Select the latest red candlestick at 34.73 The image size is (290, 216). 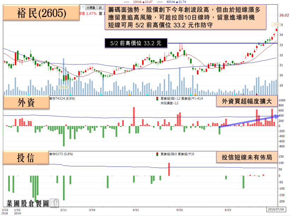[276, 30]
